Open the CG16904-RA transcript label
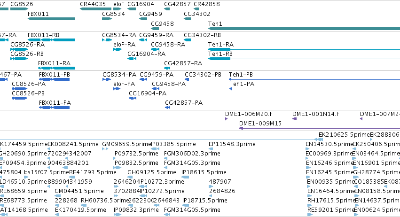Viewport: 400px width, 217px height. click(147, 54)
